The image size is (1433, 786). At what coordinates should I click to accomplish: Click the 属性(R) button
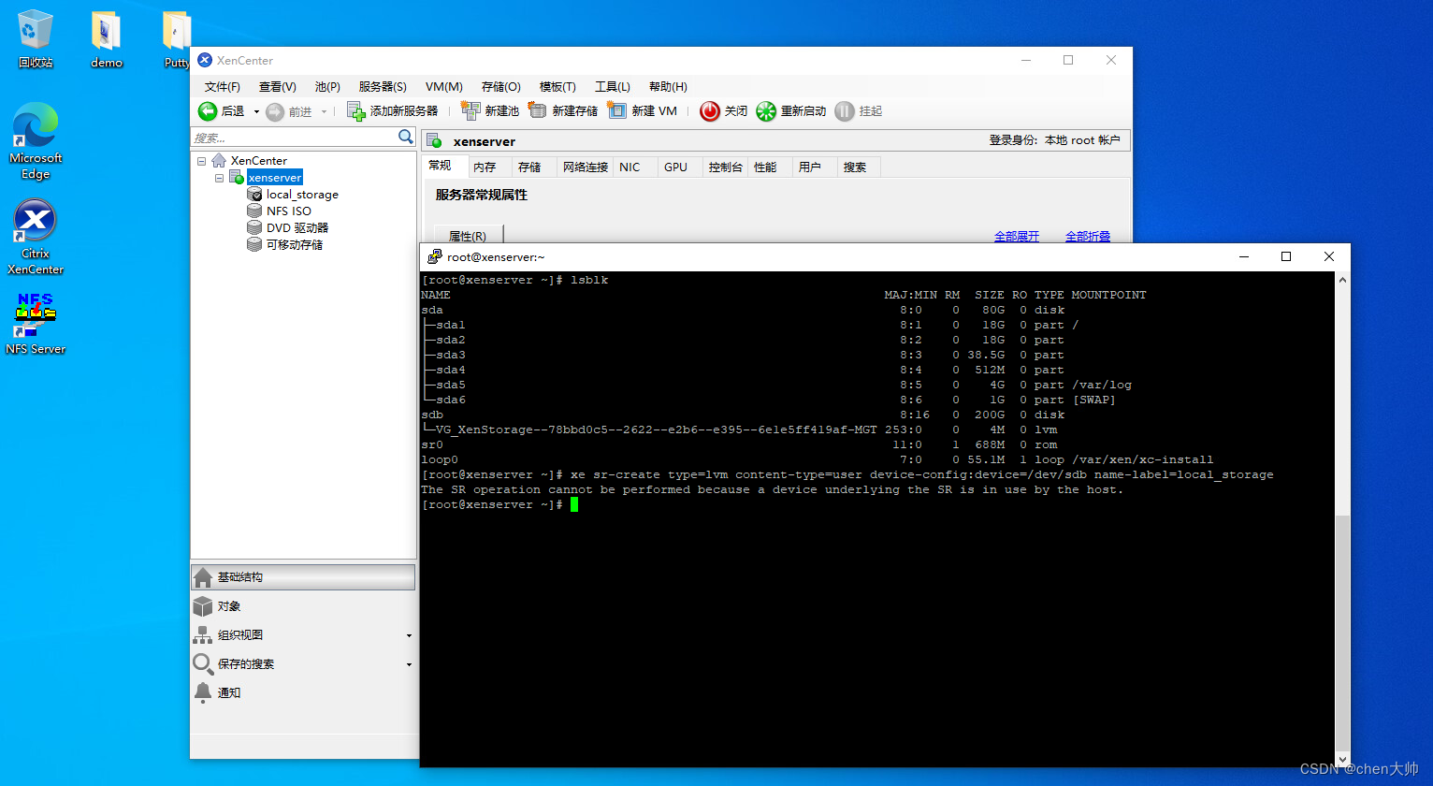tap(469, 236)
